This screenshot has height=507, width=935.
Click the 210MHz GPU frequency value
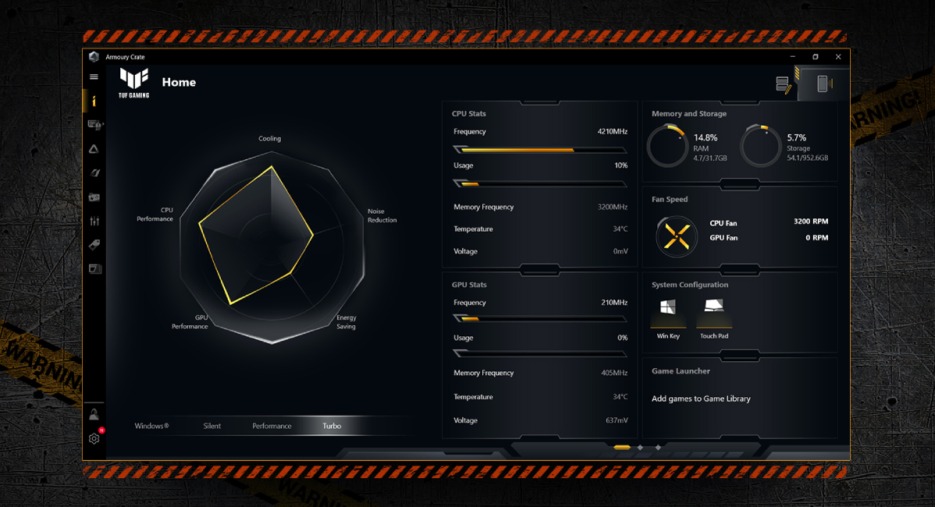click(x=614, y=303)
